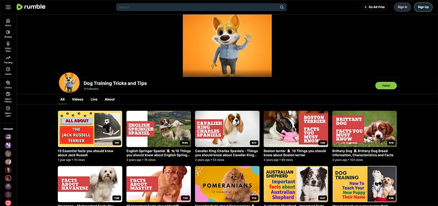438x206 pixels.
Task: Select the All tab
Action: [62, 100]
